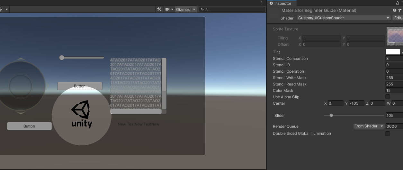Click the Inspector info icon on tab
This screenshot has width=403, height=170.
point(271,3)
